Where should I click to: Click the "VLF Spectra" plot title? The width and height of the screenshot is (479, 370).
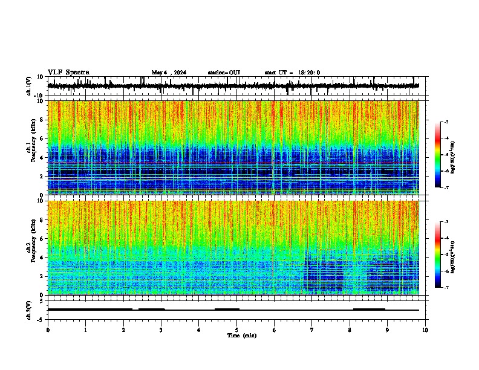(x=68, y=73)
